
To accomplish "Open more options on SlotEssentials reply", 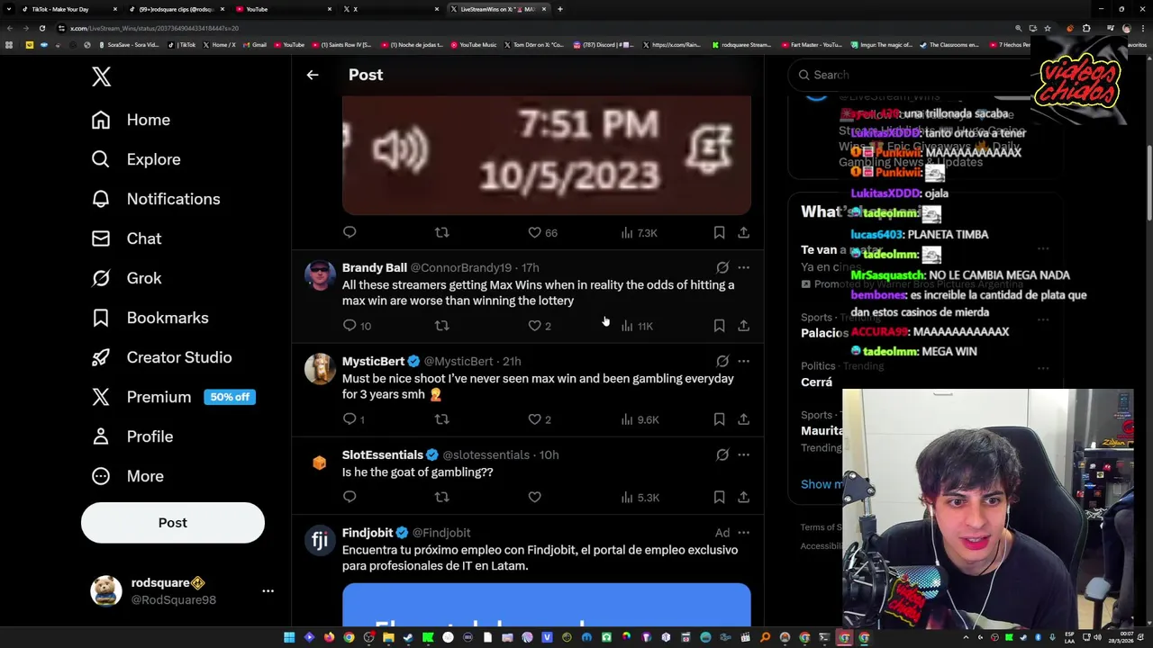I will coord(743,454).
